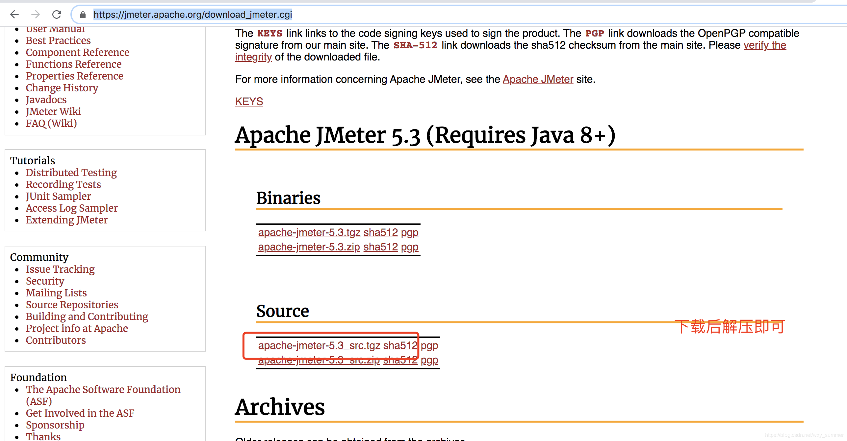Click the browser back arrow
Viewport: 847px width, 441px height.
(x=14, y=14)
